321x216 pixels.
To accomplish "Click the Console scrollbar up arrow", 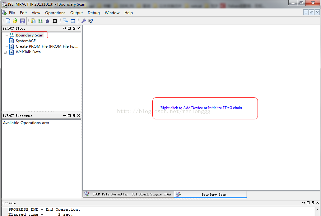I will tap(317, 209).
